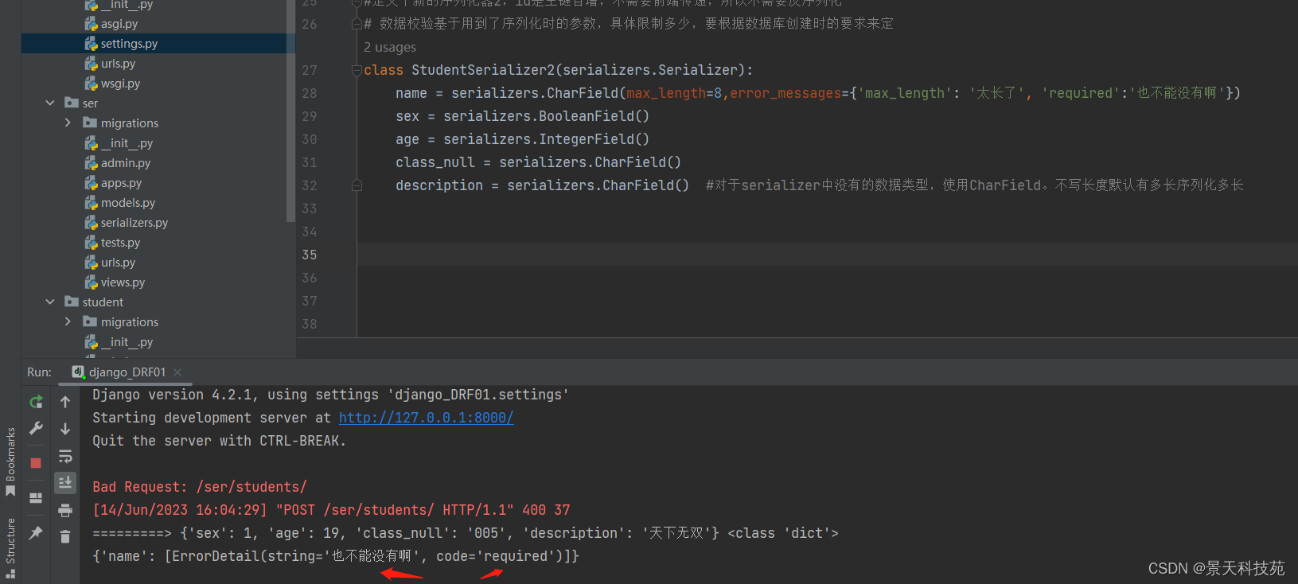Restore the run panel layout
The image size is (1298, 584).
point(36,498)
